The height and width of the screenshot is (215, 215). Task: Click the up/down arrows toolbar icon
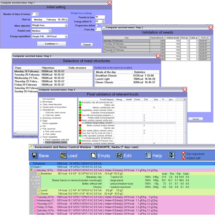click(x=172, y=155)
